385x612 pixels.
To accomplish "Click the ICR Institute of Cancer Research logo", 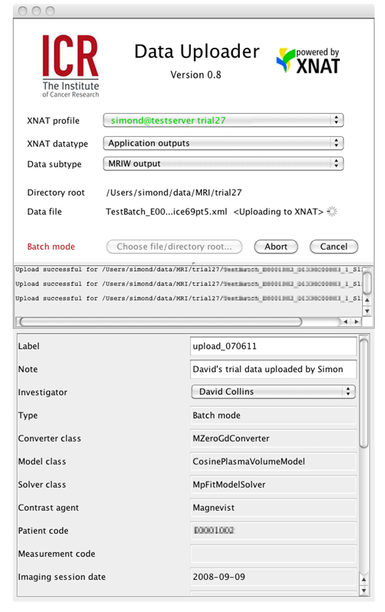I will 70,65.
